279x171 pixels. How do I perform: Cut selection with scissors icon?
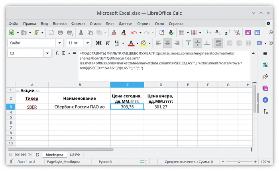81,33
